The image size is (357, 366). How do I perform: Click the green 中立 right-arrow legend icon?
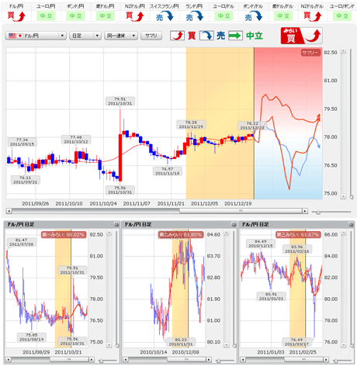(235, 36)
